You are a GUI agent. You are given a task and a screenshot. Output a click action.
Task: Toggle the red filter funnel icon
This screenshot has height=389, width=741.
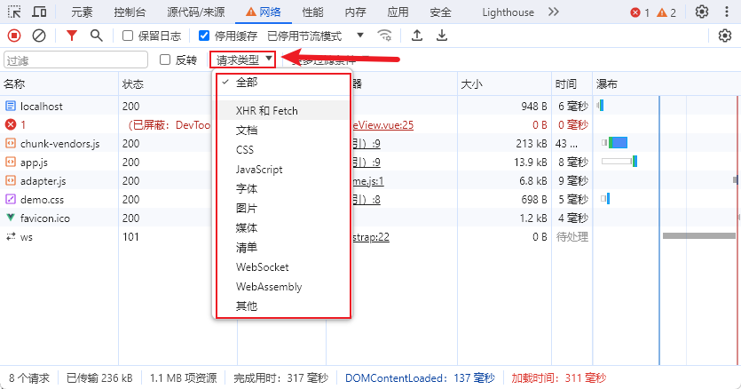coord(71,36)
